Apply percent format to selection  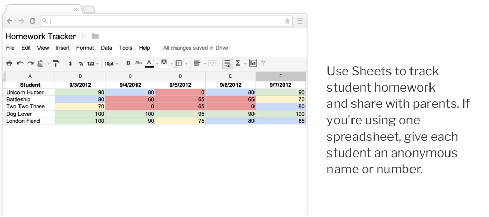coord(81,64)
